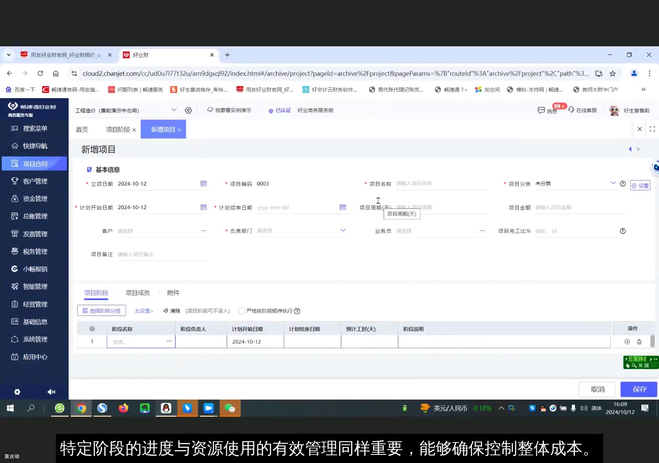The width and height of the screenshot is (659, 463).
Task: Select 客户管理 in the left sidebar
Action: coord(34,180)
